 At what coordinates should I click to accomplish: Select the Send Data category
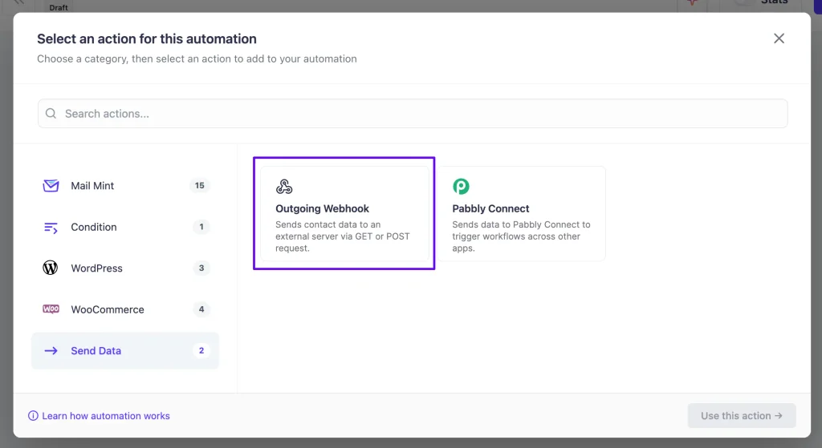point(125,351)
